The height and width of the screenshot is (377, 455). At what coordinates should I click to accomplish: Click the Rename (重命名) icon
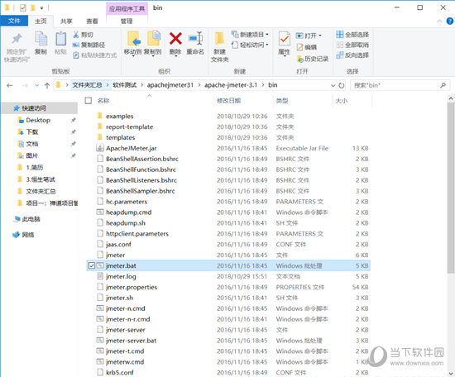[195, 39]
